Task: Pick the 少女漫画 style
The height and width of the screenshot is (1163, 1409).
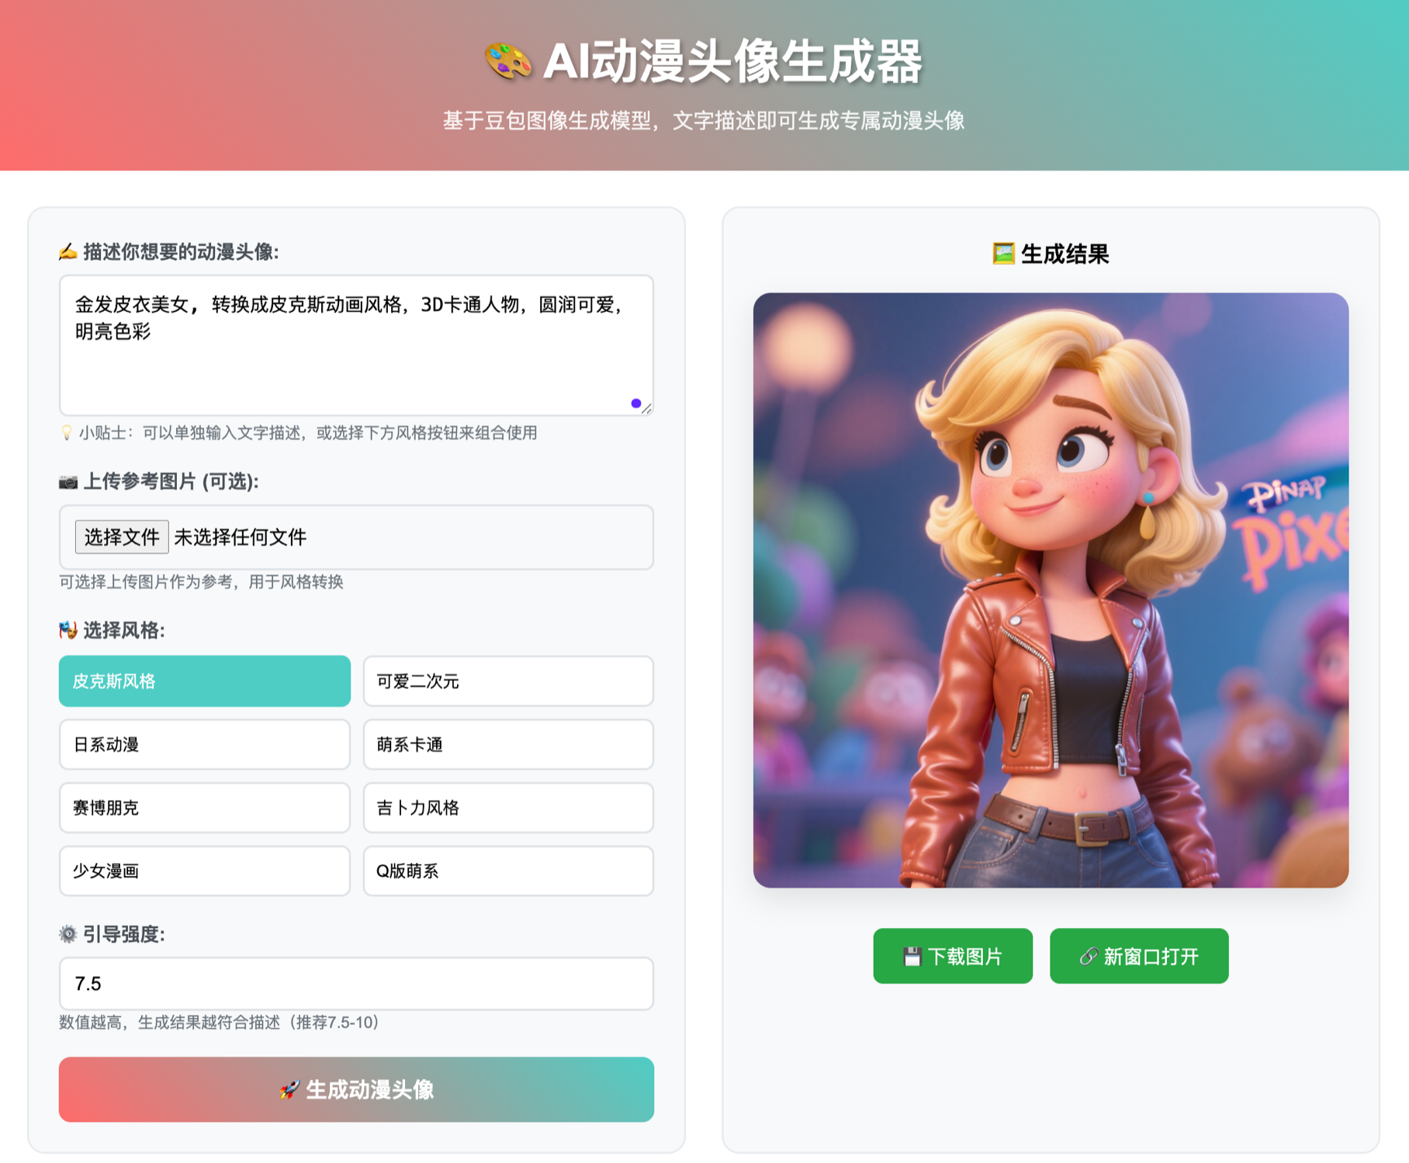Action: pos(205,871)
